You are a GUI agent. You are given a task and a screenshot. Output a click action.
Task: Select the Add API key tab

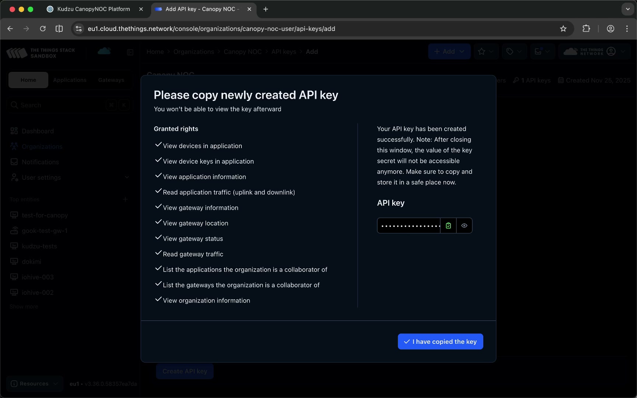pos(202,9)
